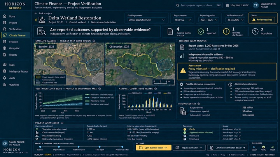
Task: Select the Vegetation restoration claim row
Action: click(155, 129)
